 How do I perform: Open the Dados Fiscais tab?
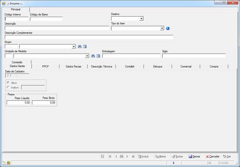click(73, 66)
